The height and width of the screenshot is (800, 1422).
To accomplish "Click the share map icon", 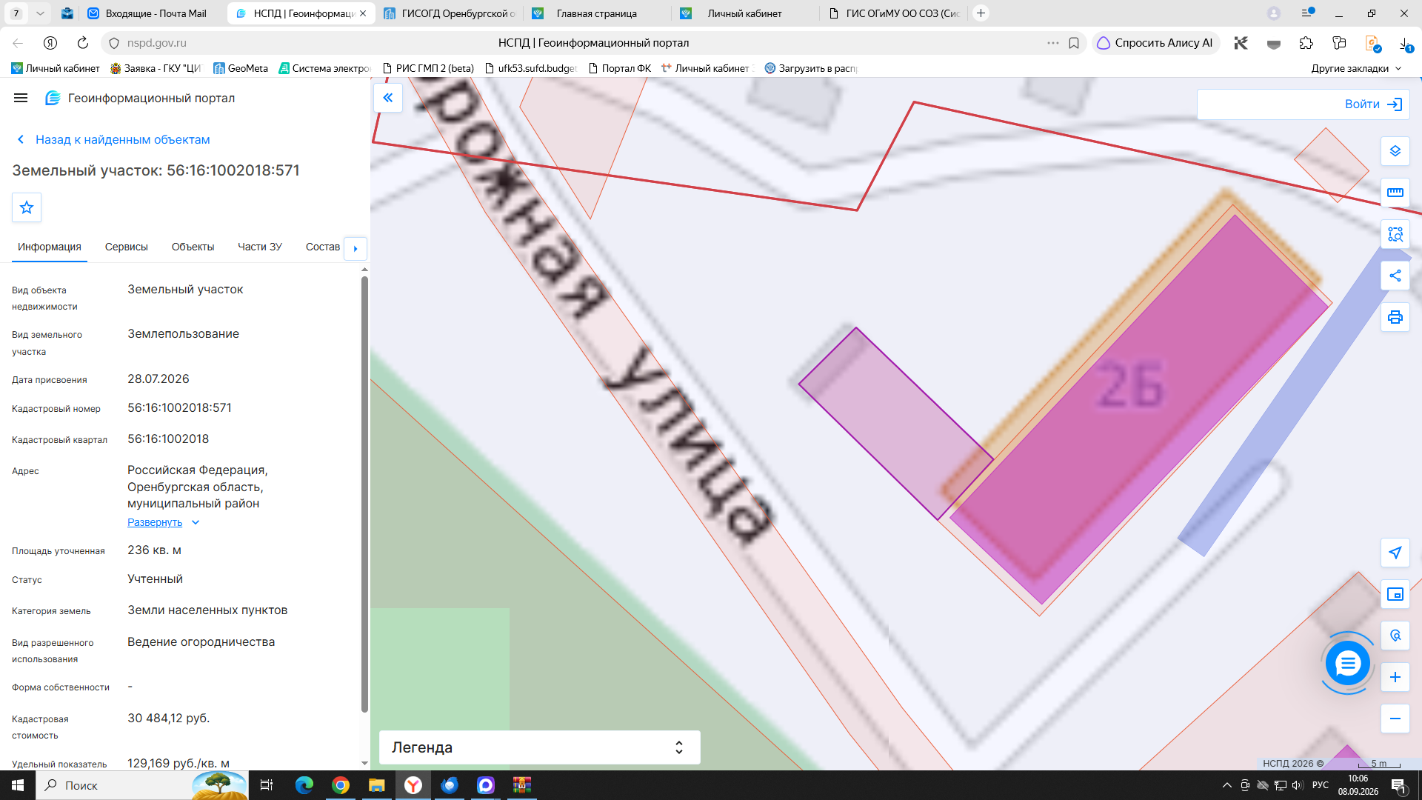I will (x=1395, y=276).
